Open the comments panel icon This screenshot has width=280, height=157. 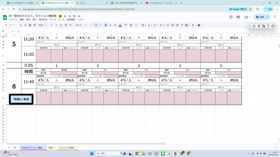coord(238,17)
